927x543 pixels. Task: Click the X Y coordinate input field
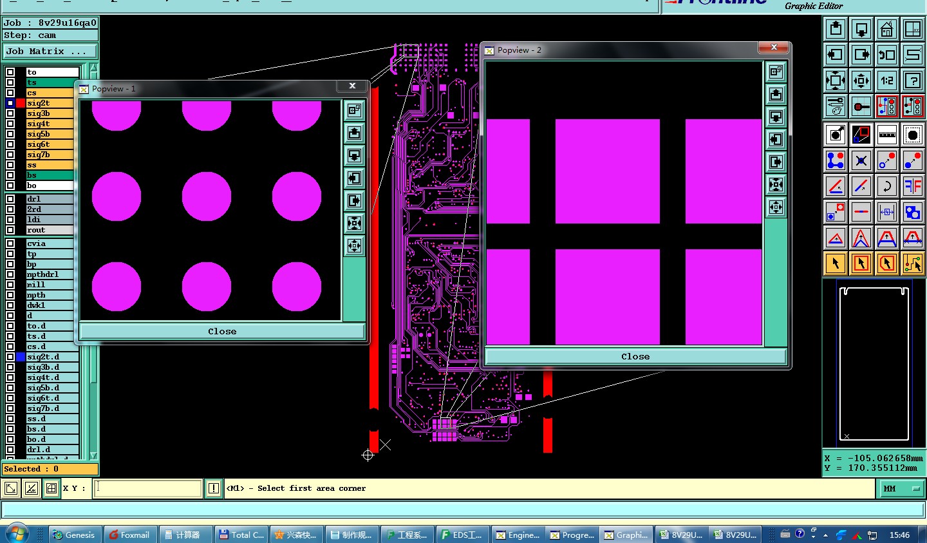148,488
